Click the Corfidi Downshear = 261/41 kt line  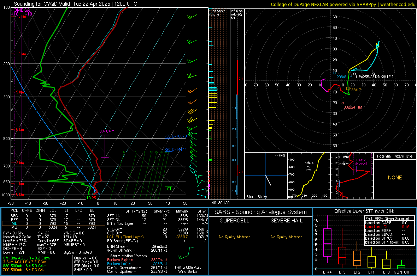pos(137,268)
